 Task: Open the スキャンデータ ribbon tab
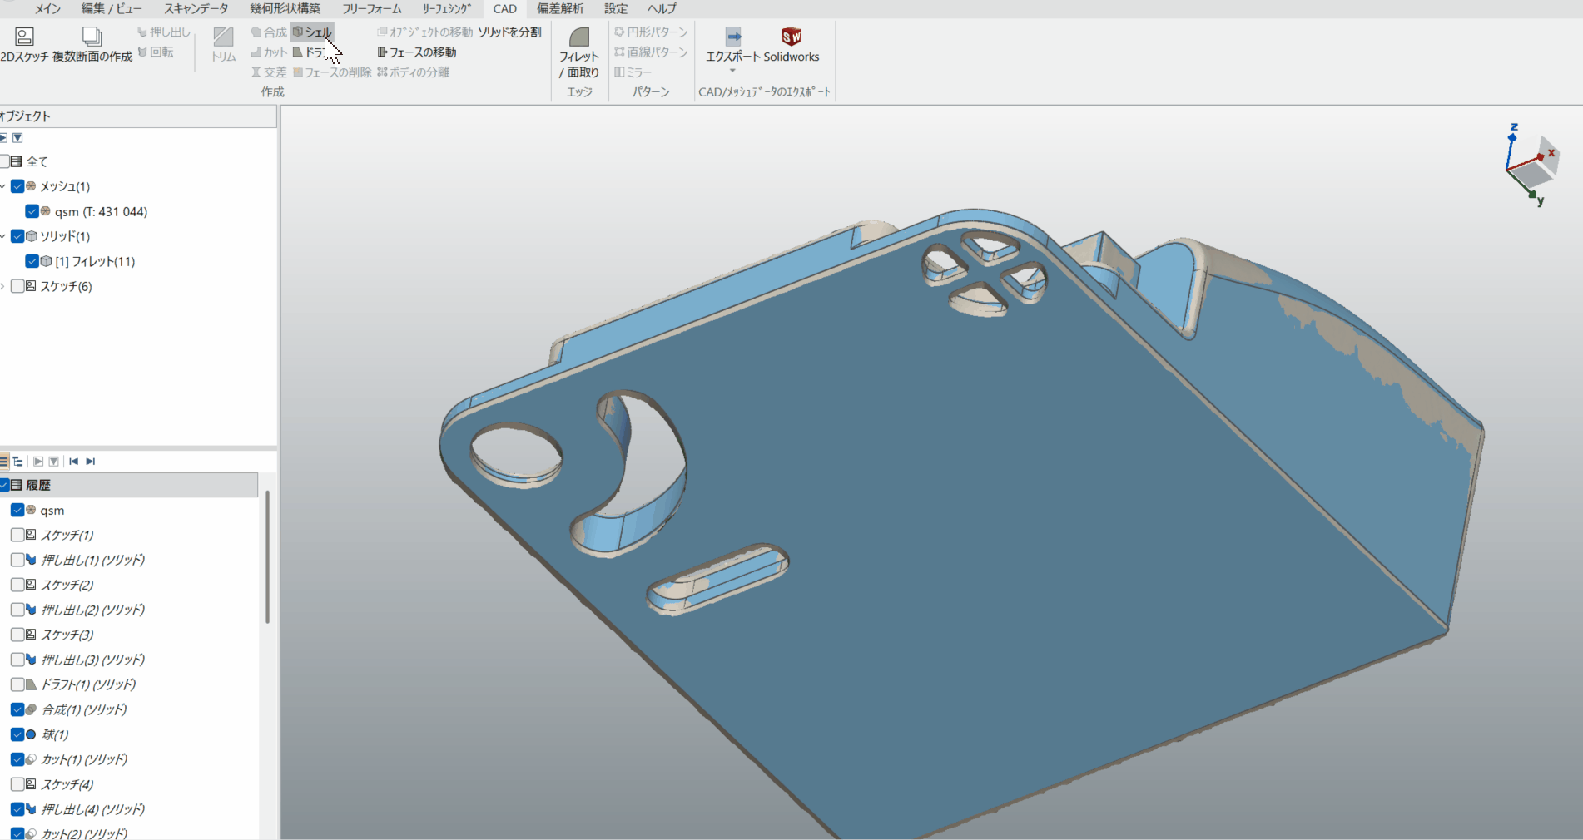click(196, 9)
